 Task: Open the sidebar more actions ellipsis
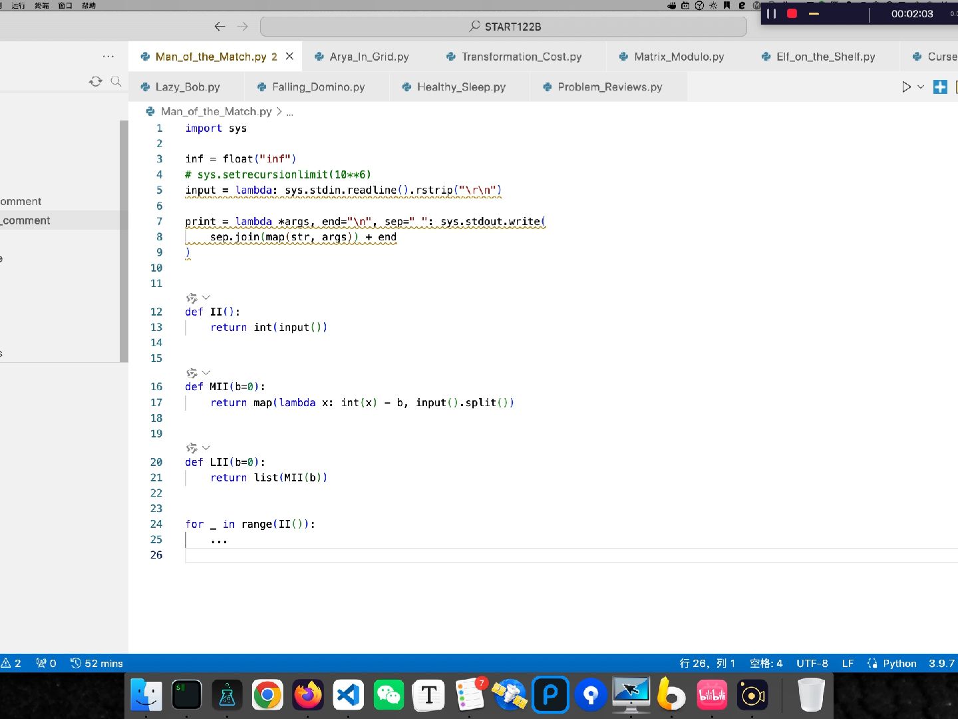[108, 57]
